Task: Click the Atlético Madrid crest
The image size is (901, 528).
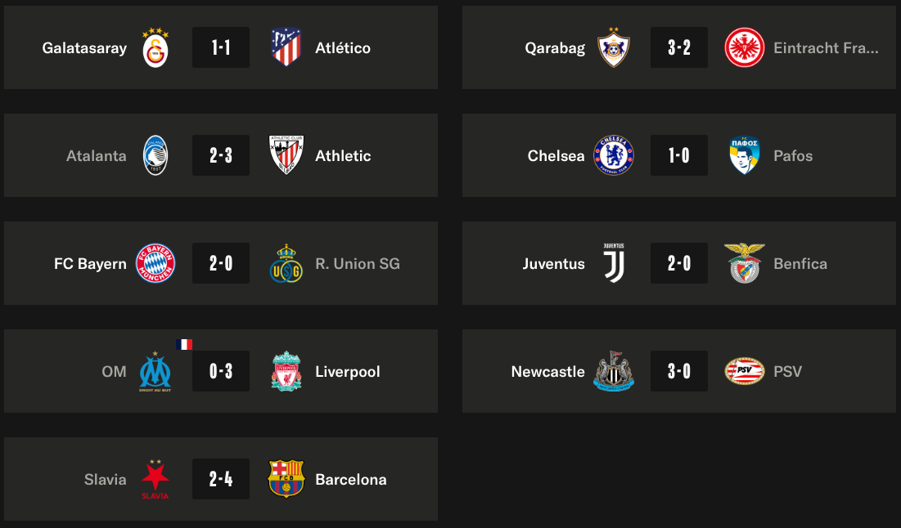Action: click(x=286, y=48)
